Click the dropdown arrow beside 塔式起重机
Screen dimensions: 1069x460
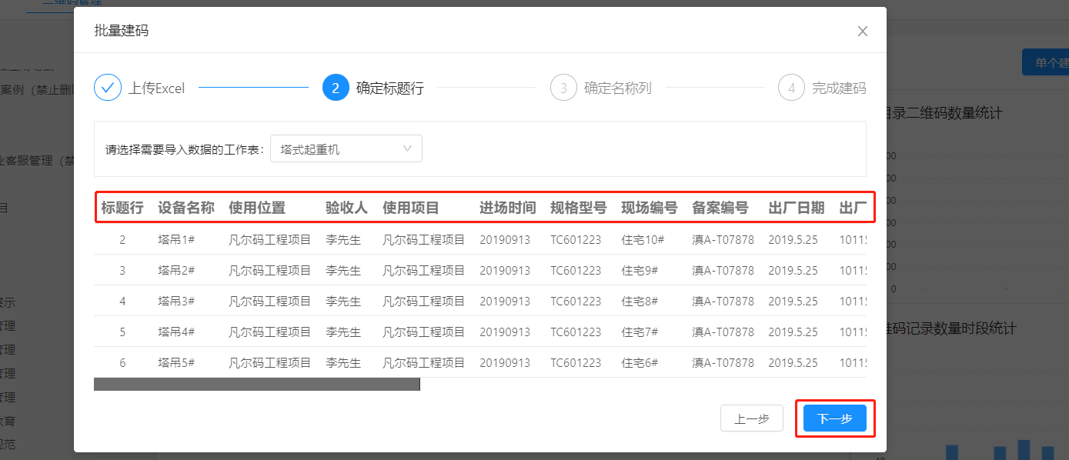pyautogui.click(x=407, y=148)
